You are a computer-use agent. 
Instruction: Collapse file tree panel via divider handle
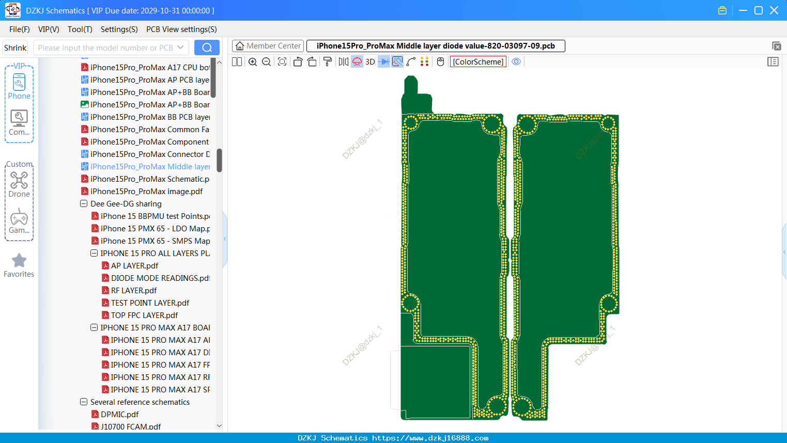click(x=225, y=239)
